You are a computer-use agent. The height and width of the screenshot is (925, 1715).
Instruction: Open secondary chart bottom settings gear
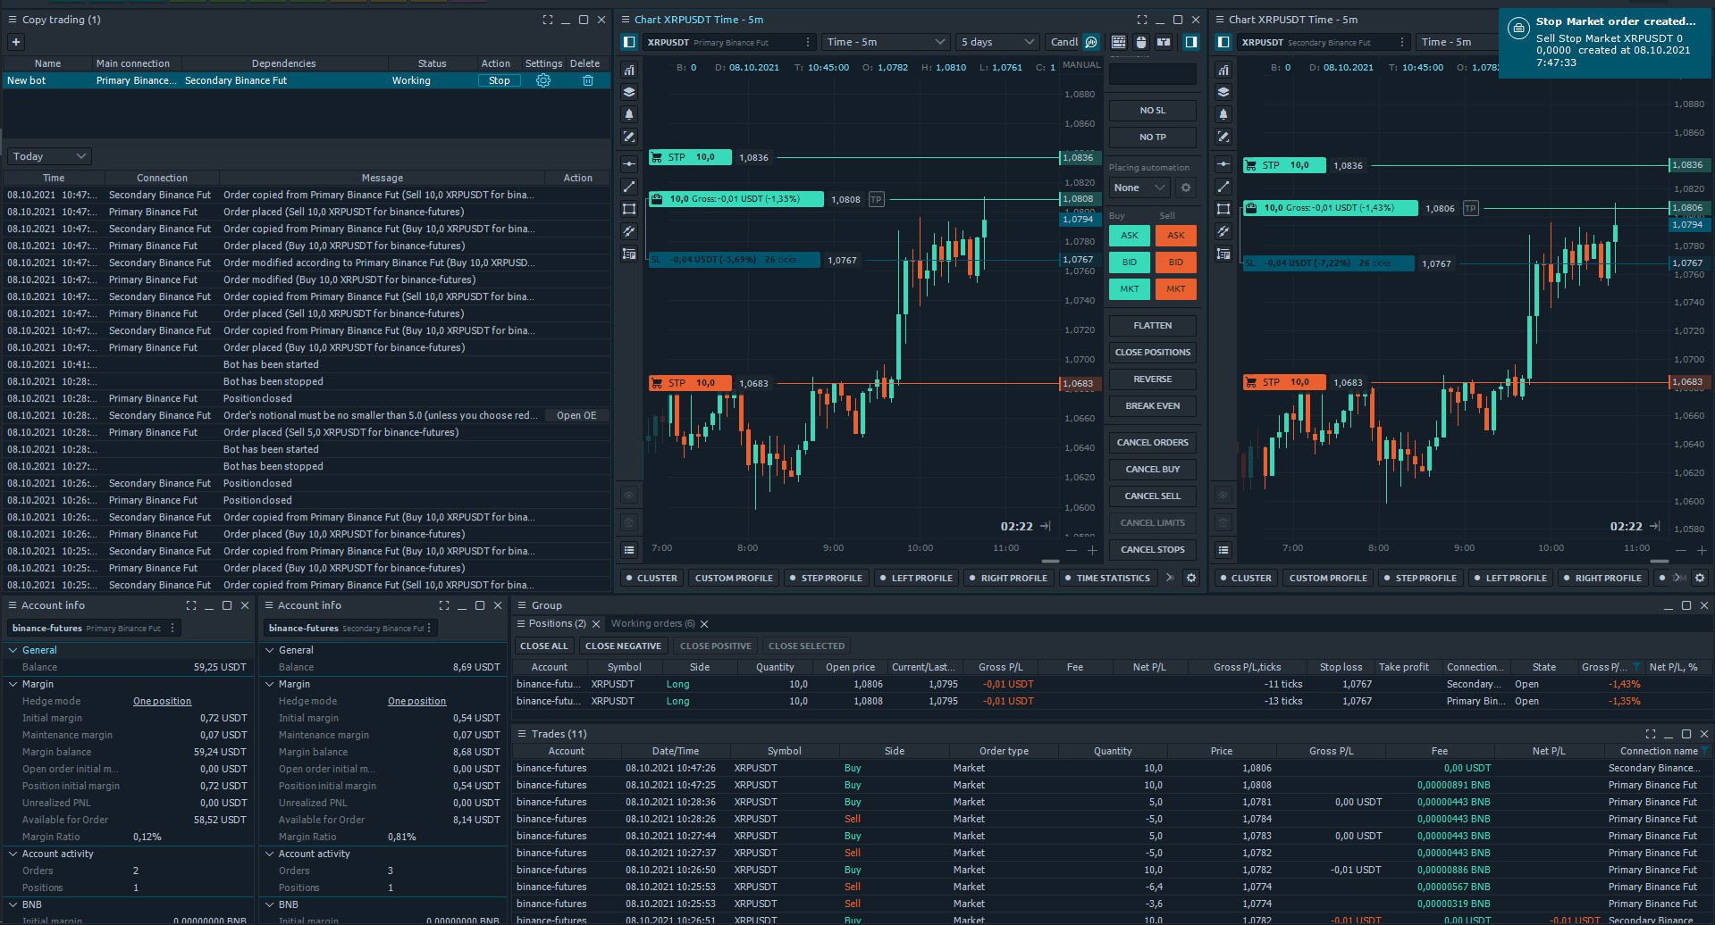coord(1700,578)
